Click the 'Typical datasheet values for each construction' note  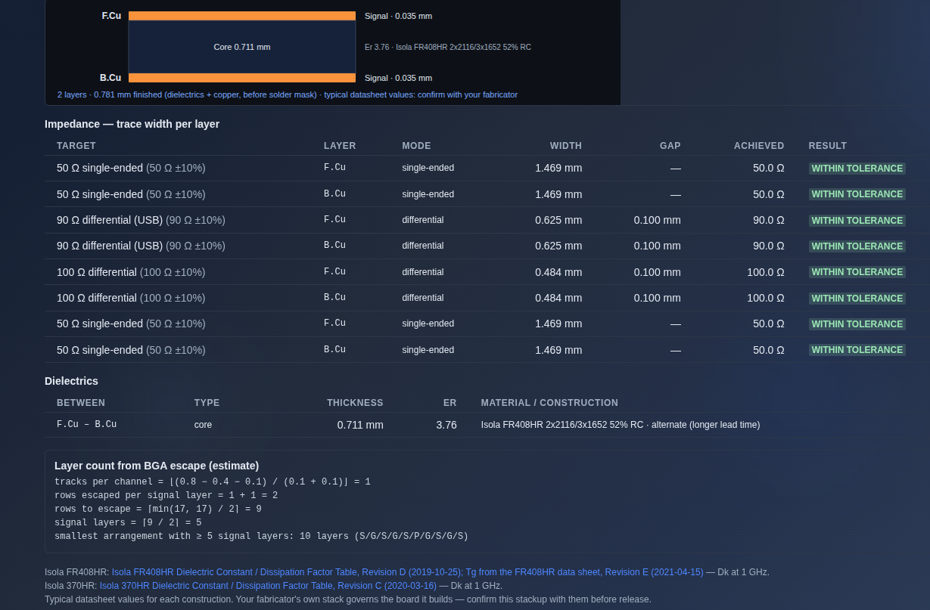(x=348, y=599)
